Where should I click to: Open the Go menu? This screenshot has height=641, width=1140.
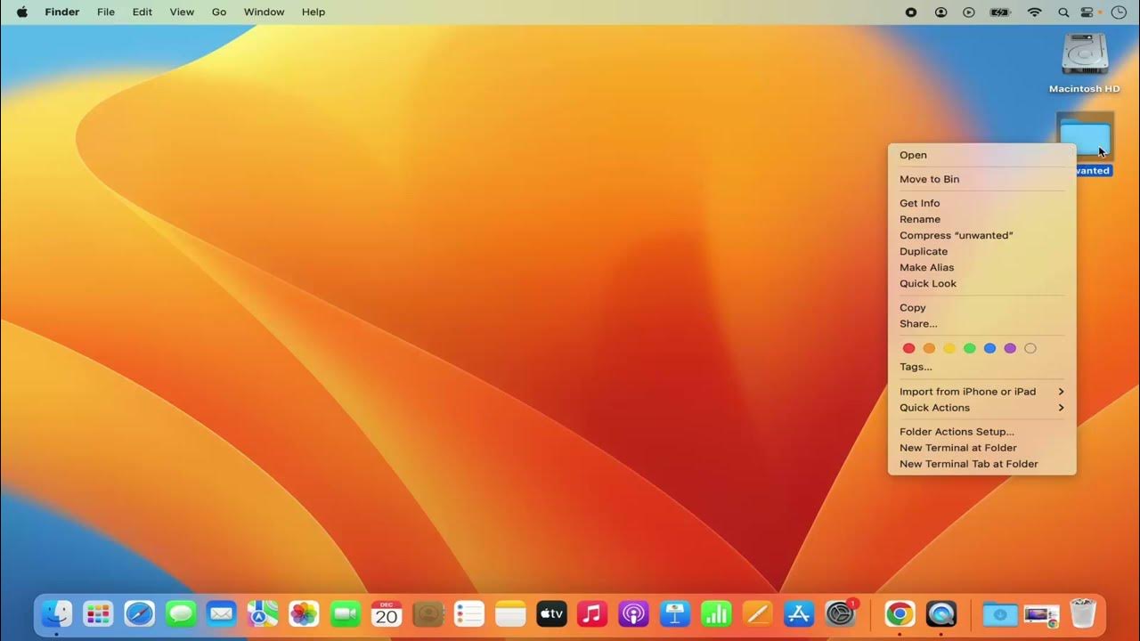tap(219, 12)
